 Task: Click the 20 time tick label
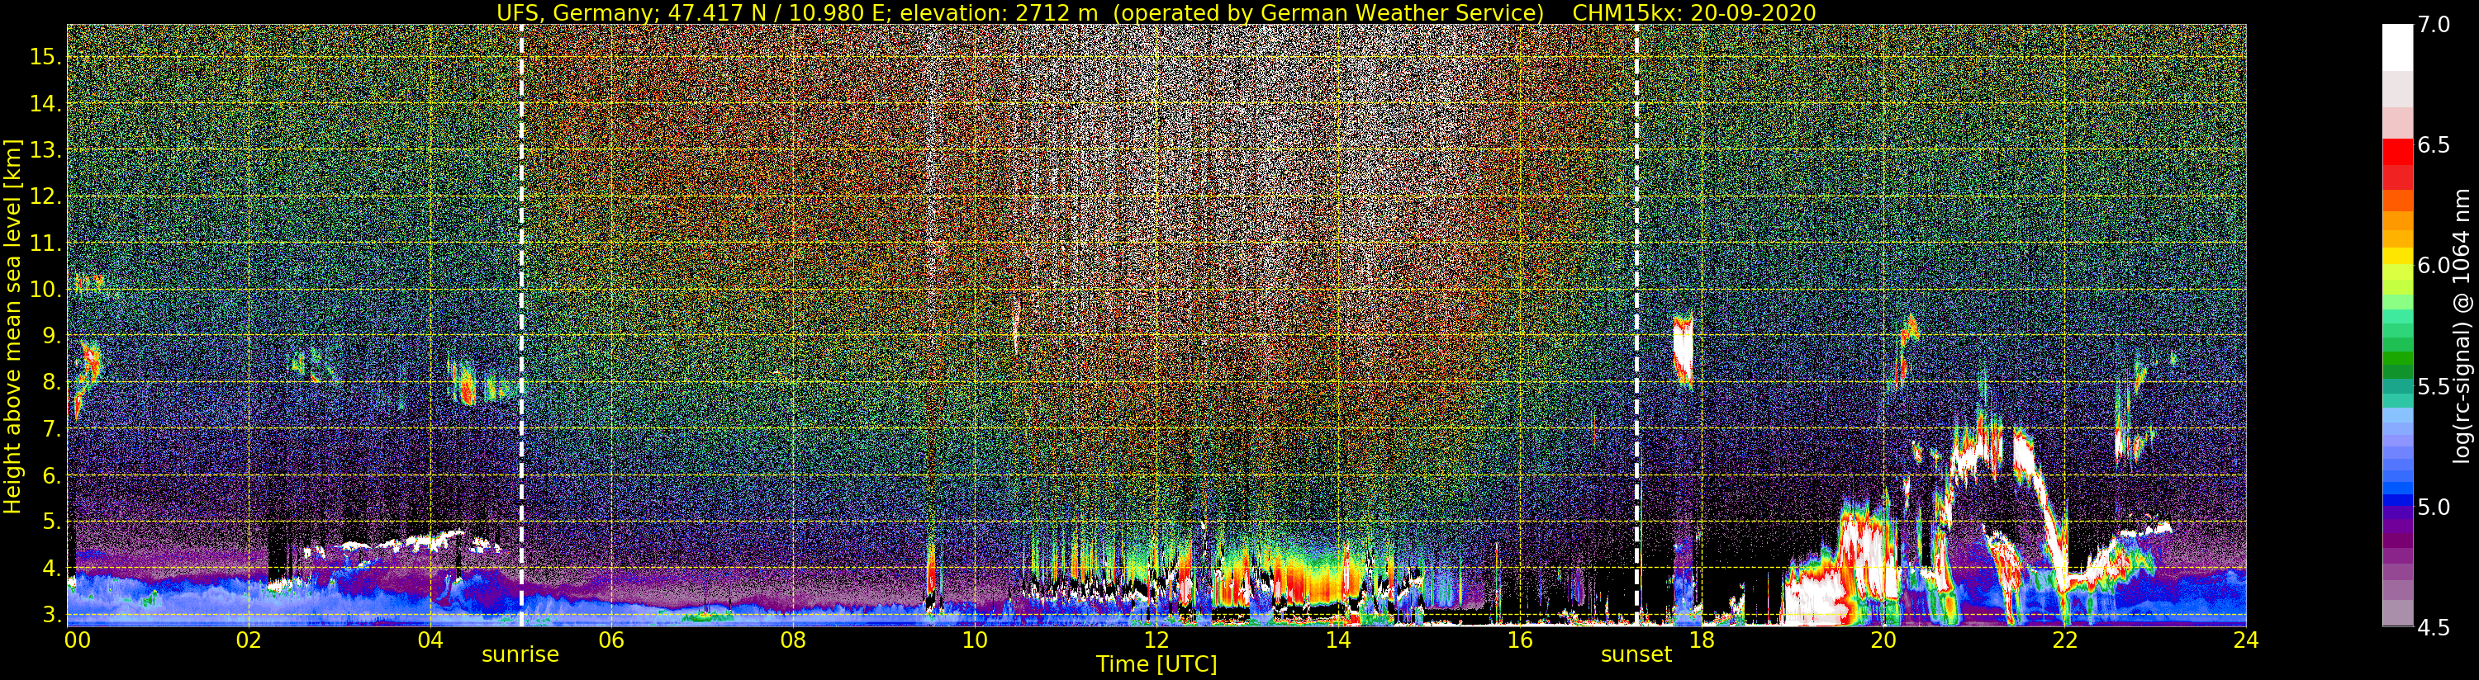(1883, 640)
